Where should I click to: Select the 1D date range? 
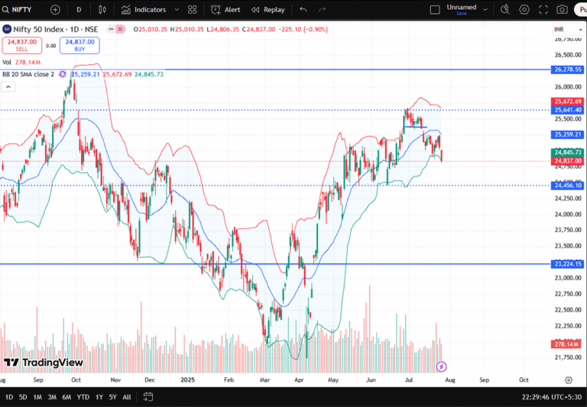[x=9, y=397]
